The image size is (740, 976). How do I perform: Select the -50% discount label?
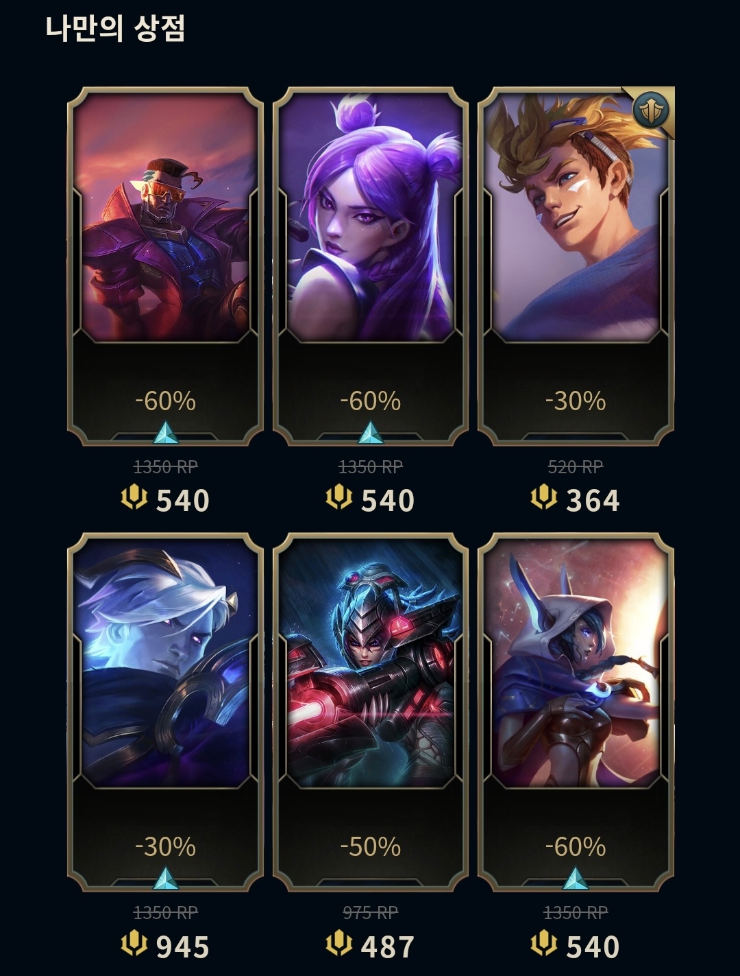click(371, 846)
